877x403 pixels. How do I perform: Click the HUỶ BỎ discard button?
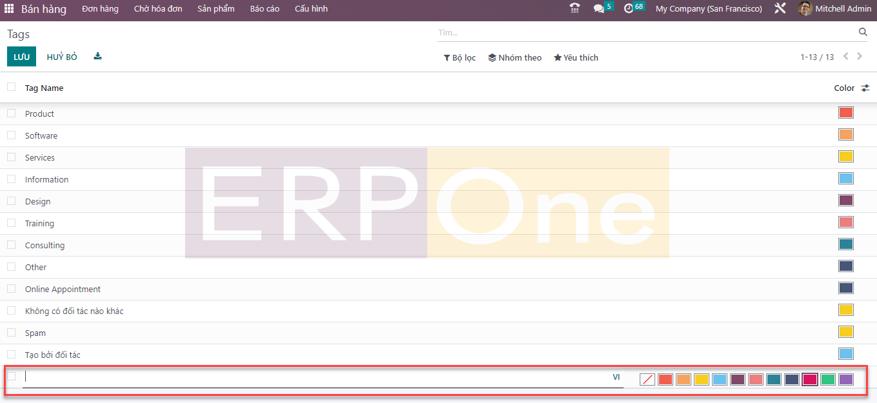pos(62,57)
